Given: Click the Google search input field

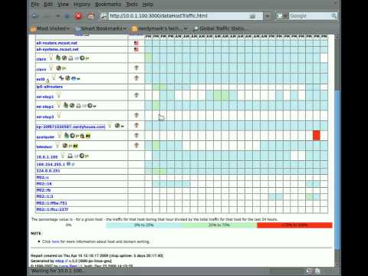Looking at the screenshot, I should [x=310, y=16].
